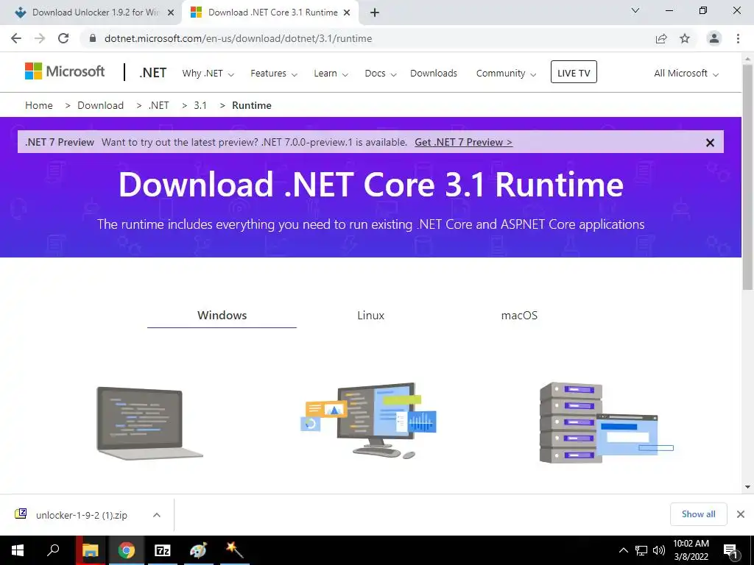The height and width of the screenshot is (565, 754).
Task: Open 7-Zip from the taskbar
Action: [x=163, y=550]
